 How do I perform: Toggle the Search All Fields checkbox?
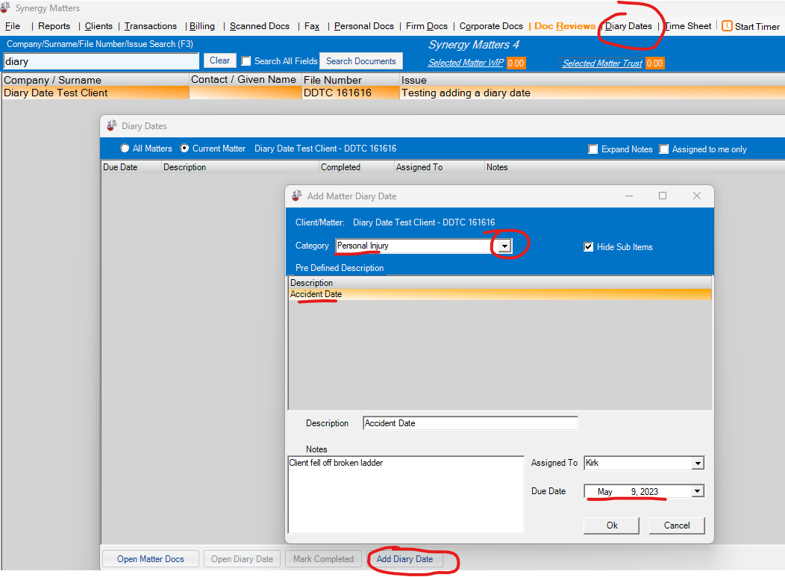coord(245,61)
